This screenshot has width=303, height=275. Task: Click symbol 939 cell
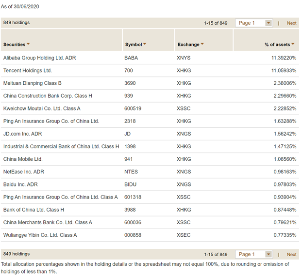(129, 96)
